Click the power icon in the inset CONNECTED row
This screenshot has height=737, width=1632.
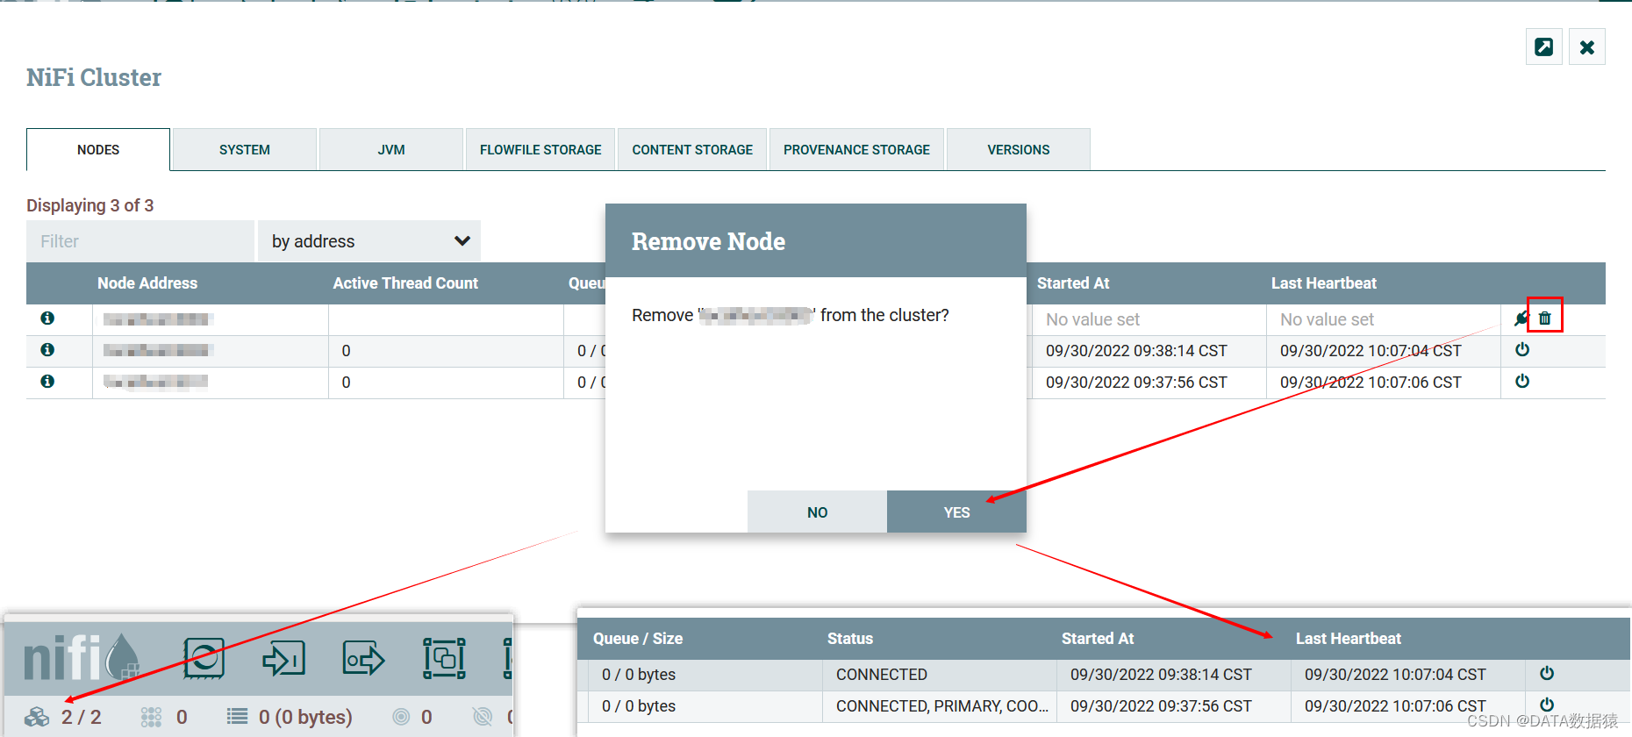tap(1547, 674)
